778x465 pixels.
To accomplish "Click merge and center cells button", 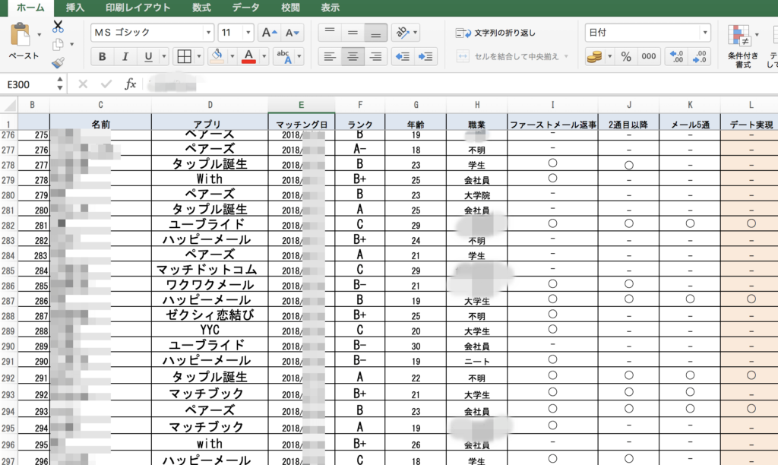I will click(508, 56).
